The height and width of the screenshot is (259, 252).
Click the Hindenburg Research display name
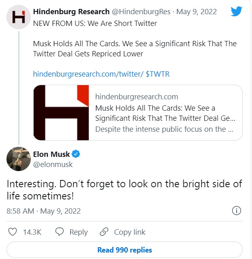(x=71, y=11)
